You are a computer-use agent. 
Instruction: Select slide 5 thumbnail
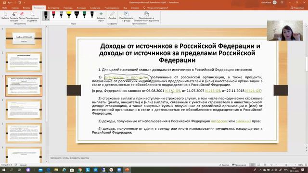[x=24, y=133]
